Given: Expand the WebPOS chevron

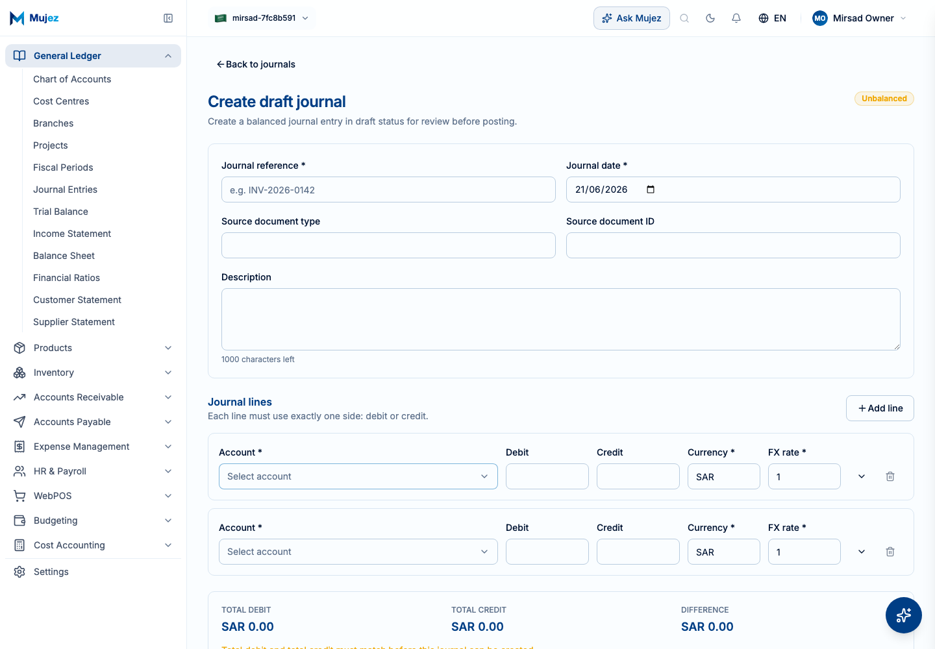Looking at the screenshot, I should [168, 496].
